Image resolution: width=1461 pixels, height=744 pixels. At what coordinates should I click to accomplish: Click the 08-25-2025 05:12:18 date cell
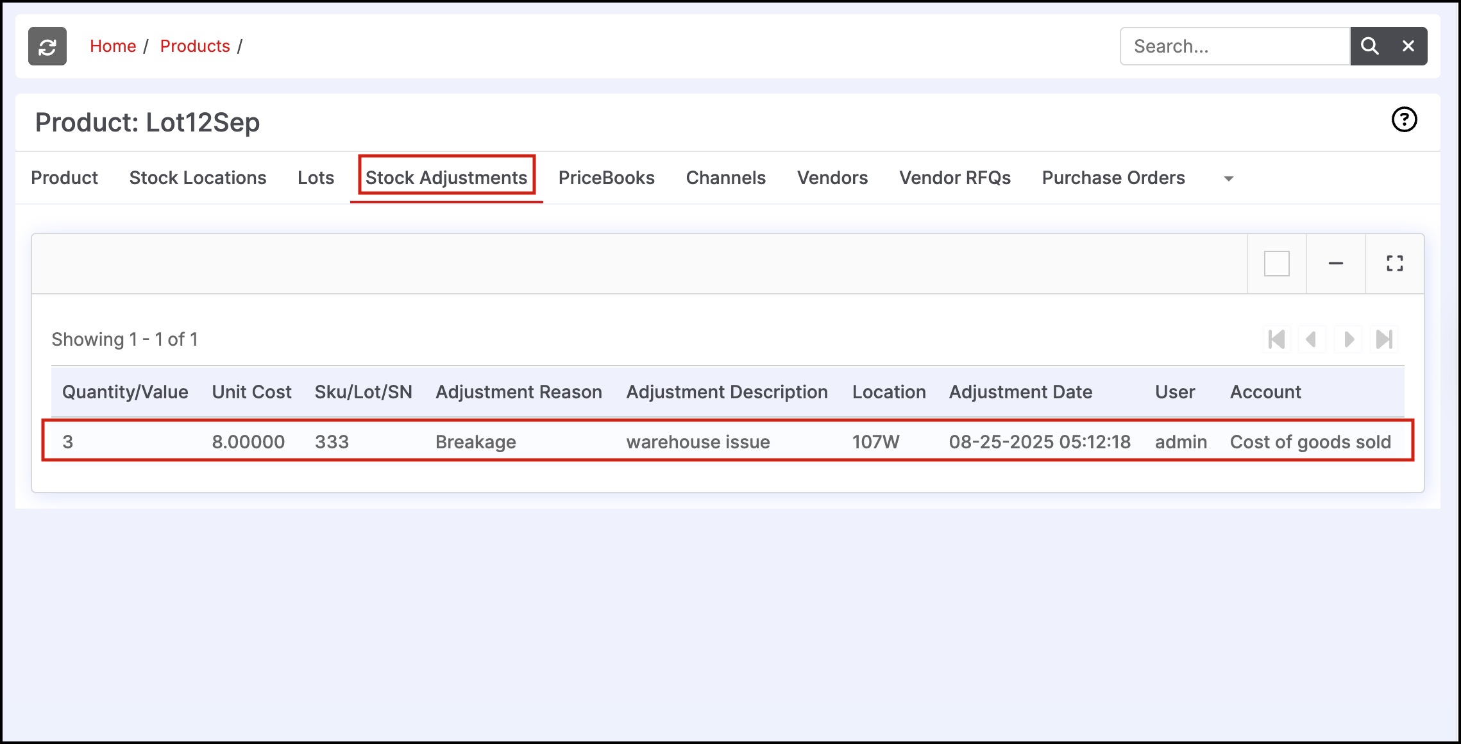click(x=1040, y=442)
